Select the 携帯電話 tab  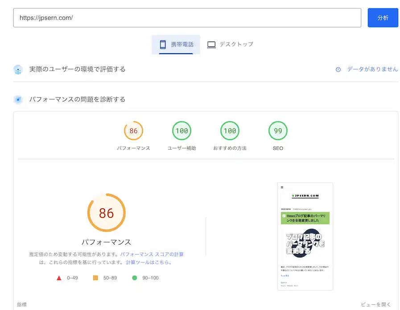point(176,44)
